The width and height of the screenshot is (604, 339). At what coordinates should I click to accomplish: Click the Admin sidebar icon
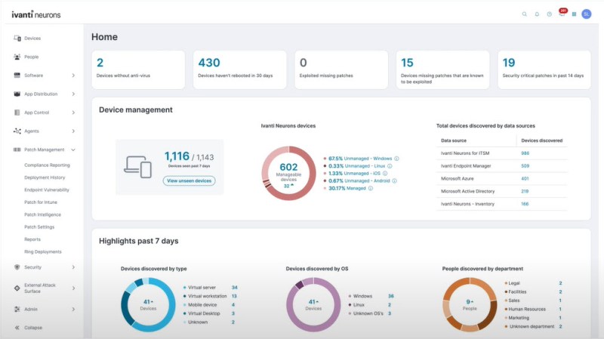[x=17, y=309]
